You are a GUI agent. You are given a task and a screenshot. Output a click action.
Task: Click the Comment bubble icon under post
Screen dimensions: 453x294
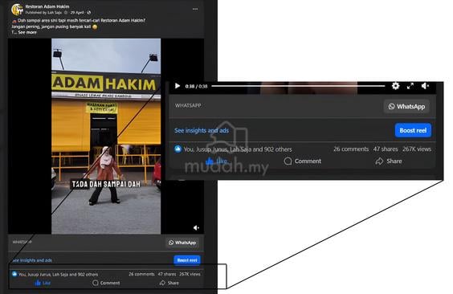96,283
